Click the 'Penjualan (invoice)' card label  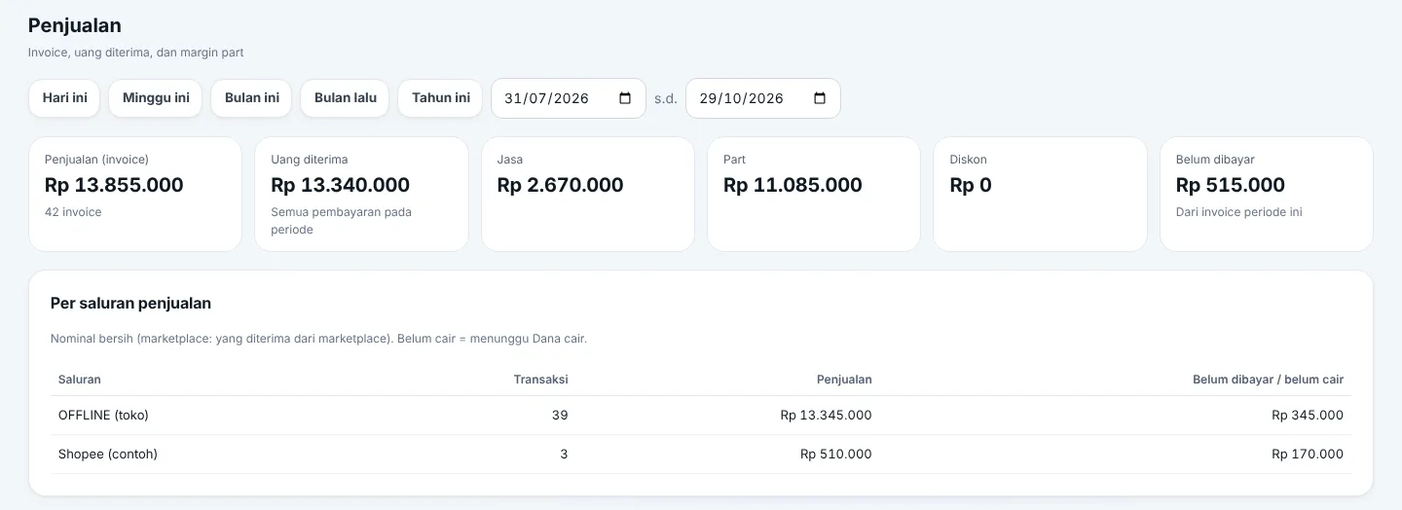[96, 160]
